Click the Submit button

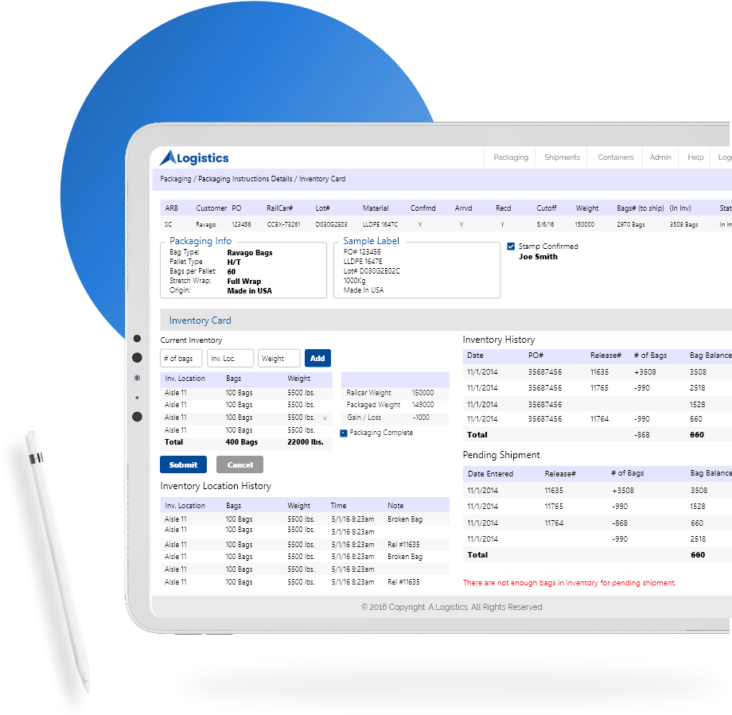[x=183, y=464]
